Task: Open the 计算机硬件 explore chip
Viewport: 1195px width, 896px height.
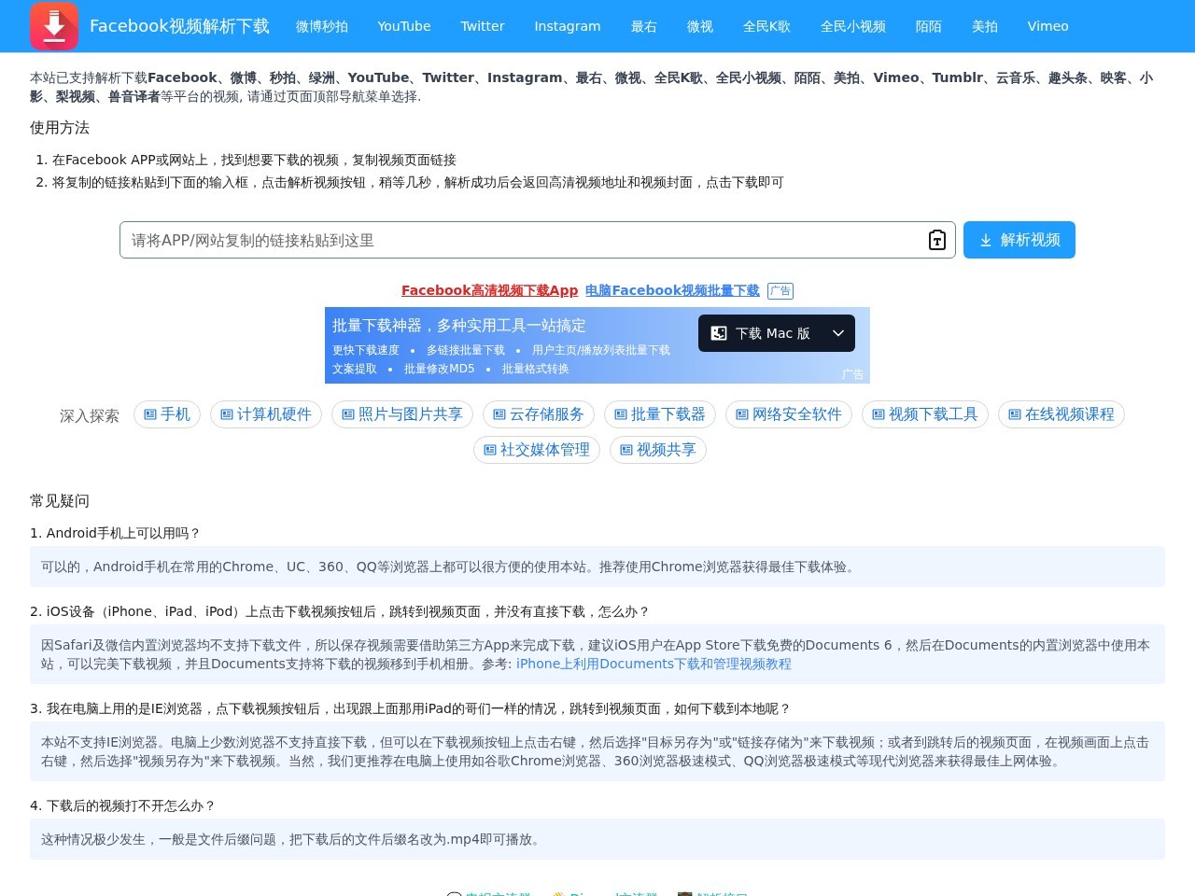Action: pyautogui.click(x=266, y=414)
